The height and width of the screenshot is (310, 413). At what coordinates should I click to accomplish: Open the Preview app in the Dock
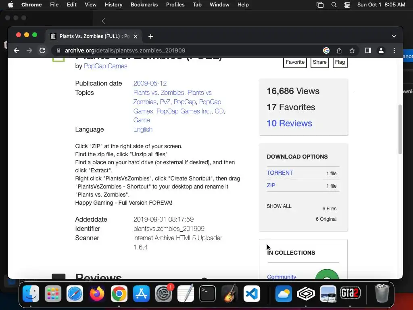click(x=328, y=294)
